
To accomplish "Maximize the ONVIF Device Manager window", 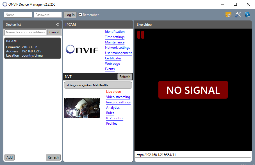I will pyautogui.click(x=235, y=4).
